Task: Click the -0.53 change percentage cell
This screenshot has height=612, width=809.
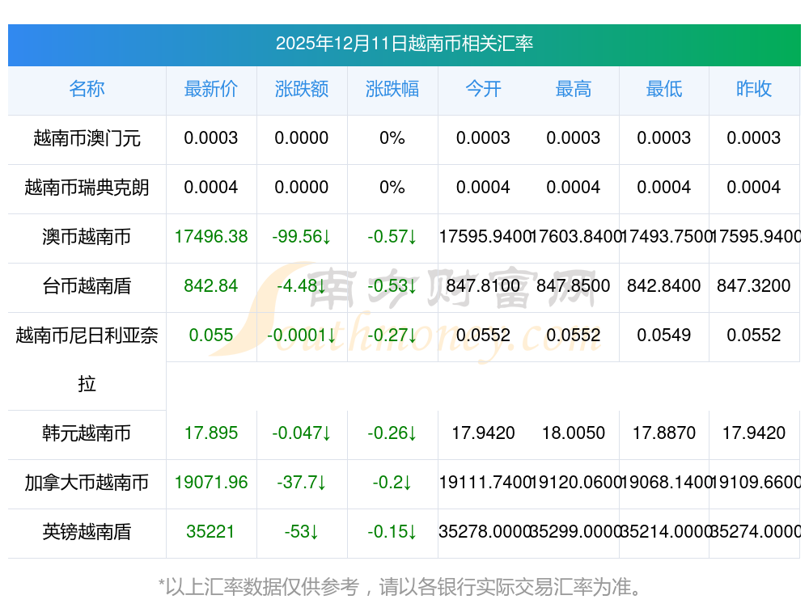Action: [392, 286]
